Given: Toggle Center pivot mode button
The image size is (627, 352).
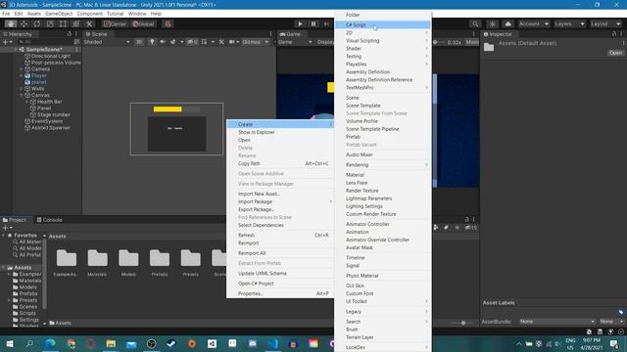Looking at the screenshot, I should click(115, 23).
